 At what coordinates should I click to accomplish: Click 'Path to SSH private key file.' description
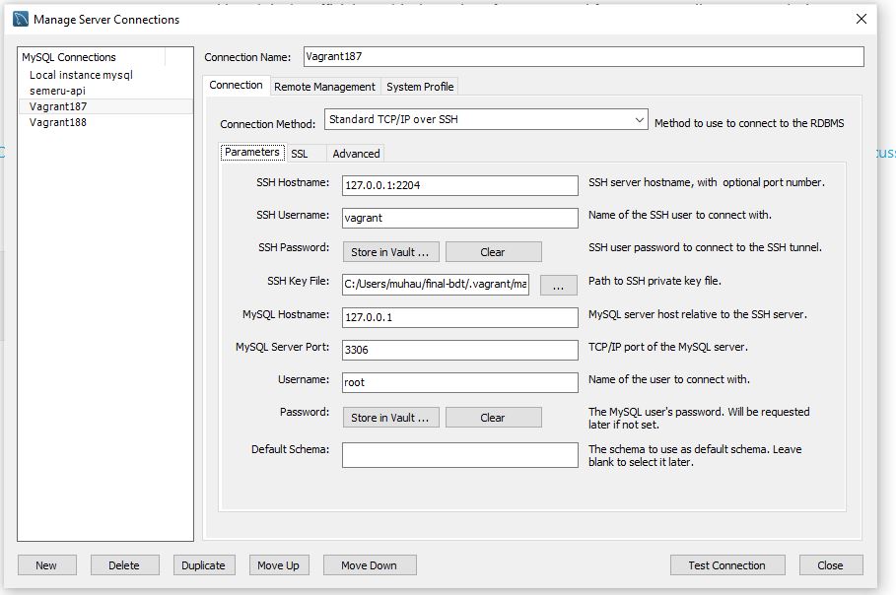655,281
